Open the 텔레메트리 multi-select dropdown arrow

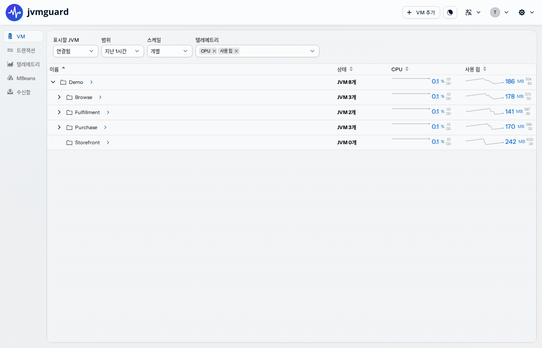(312, 51)
